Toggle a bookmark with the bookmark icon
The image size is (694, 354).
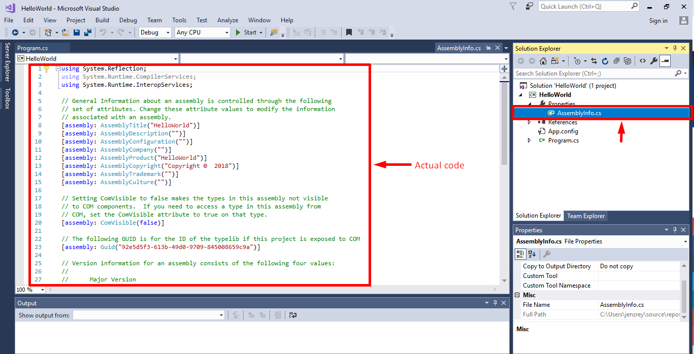click(349, 32)
